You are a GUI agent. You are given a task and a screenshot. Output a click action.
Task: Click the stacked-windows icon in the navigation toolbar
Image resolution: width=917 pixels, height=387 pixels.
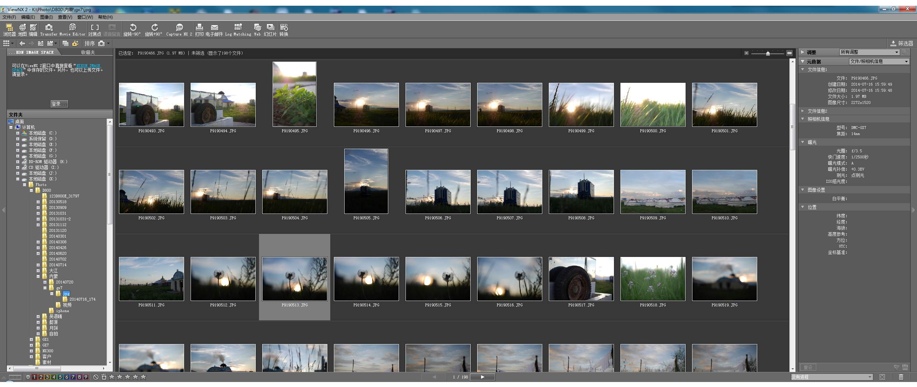(x=66, y=43)
